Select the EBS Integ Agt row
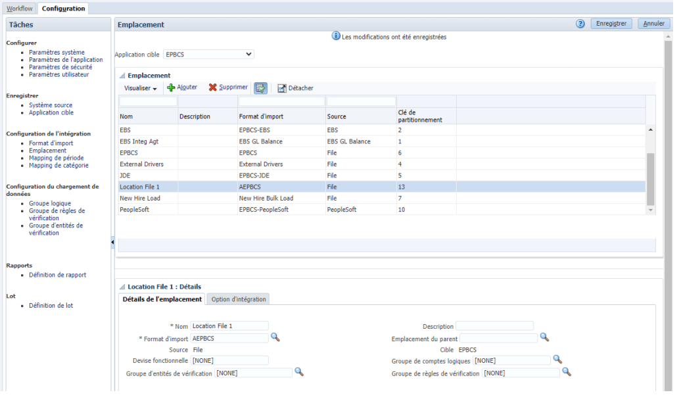Image resolution: width=681 pixels, height=405 pixels. coord(382,141)
